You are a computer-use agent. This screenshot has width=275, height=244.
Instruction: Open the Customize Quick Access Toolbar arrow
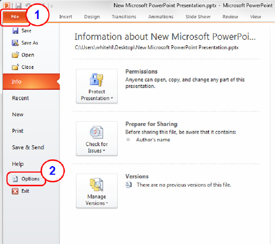(52, 6)
